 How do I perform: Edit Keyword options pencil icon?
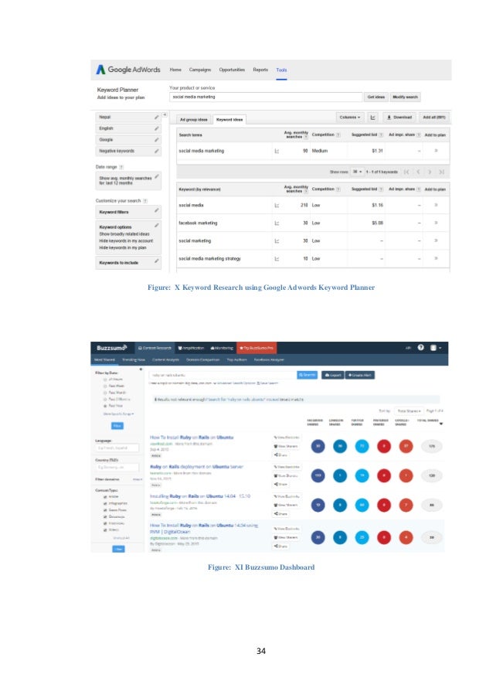click(x=157, y=225)
